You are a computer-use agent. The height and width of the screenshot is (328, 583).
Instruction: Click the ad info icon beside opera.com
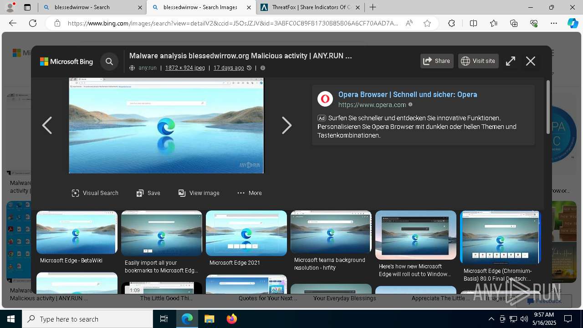[x=410, y=105]
